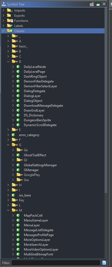Select the MenuGameLayer class
Viewport: 112px width, 267px height.
(36, 220)
